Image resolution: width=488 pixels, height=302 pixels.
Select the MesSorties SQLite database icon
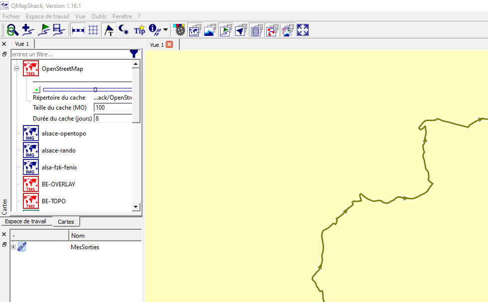click(22, 247)
